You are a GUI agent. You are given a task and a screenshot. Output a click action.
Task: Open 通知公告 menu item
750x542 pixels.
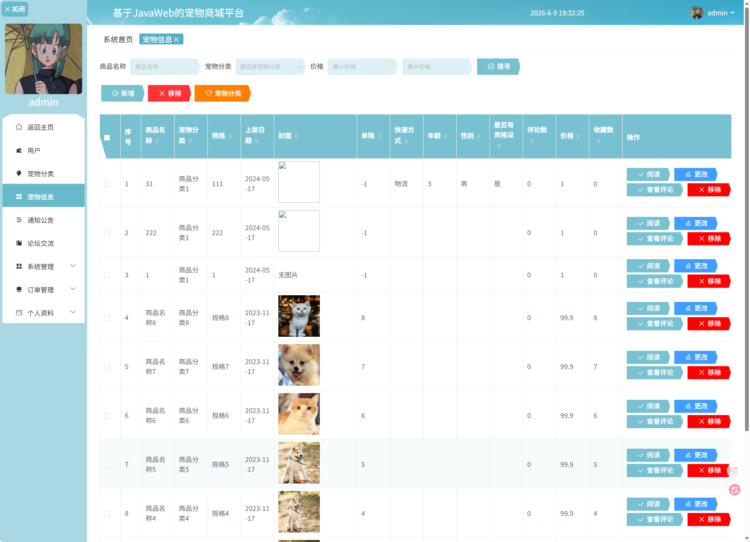[x=44, y=220]
